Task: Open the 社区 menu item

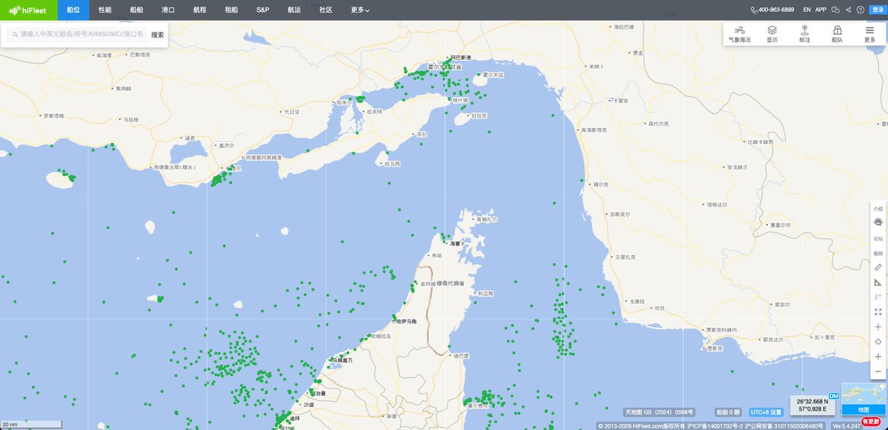Action: (x=326, y=10)
